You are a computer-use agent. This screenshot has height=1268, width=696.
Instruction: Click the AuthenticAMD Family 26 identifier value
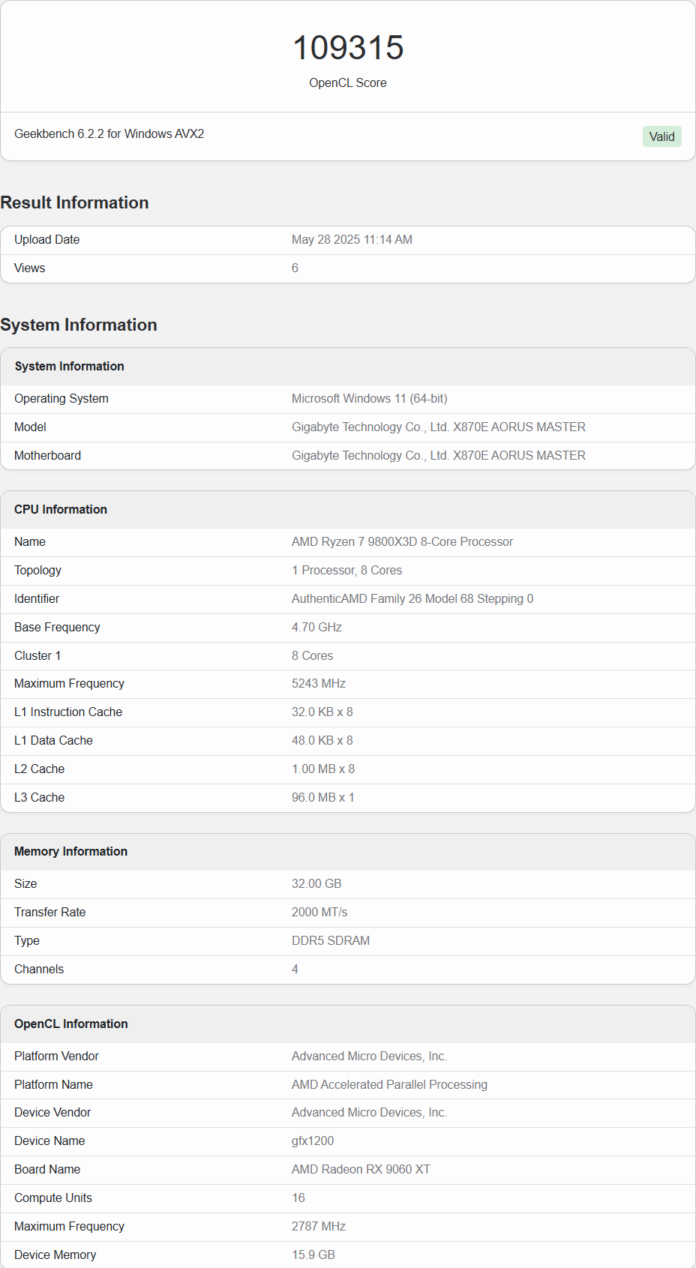pos(412,598)
